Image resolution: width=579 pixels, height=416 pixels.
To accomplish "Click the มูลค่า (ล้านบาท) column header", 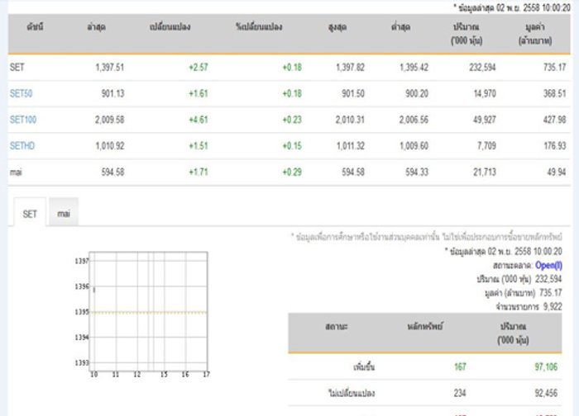I will pyautogui.click(x=535, y=34).
